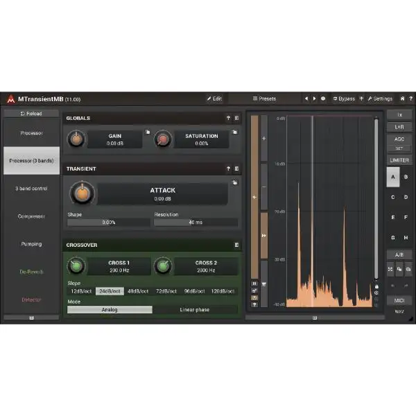Open help for the Globals section
416x416 pixels.
[x=228, y=118]
